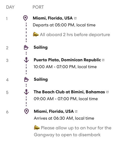This screenshot has width=121, height=150.
Task: Open Miami, Florida, USA departure port link
Action: point(53,18)
